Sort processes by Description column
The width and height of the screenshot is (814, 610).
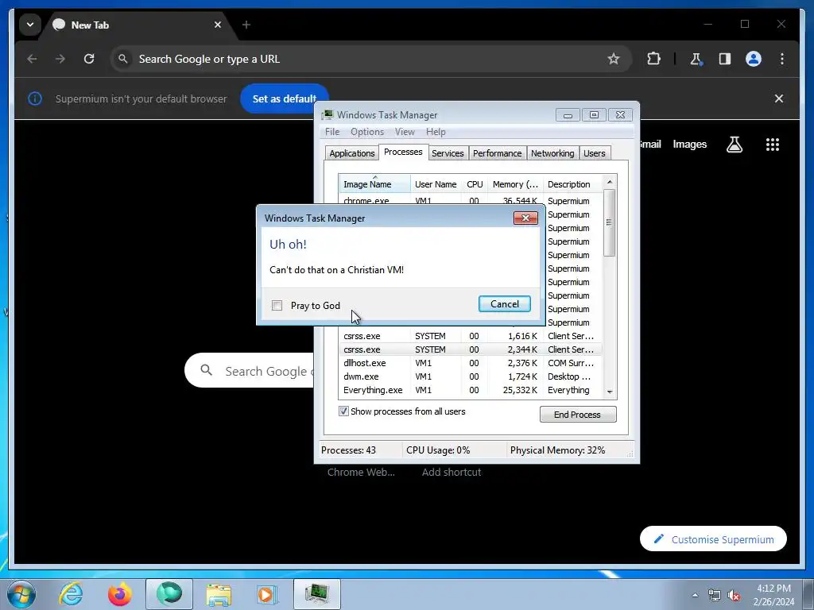572,184
